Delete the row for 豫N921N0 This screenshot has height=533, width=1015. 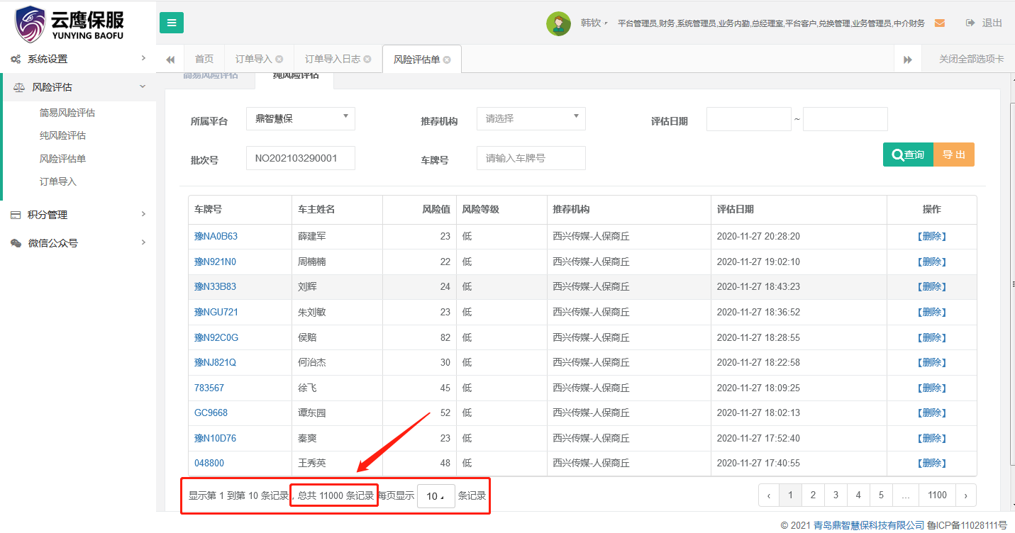click(931, 262)
